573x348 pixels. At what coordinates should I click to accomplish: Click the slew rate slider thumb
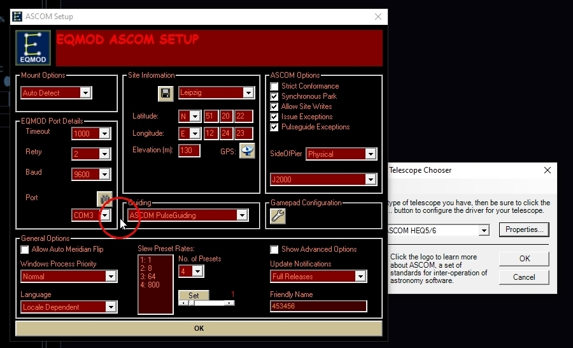192,303
